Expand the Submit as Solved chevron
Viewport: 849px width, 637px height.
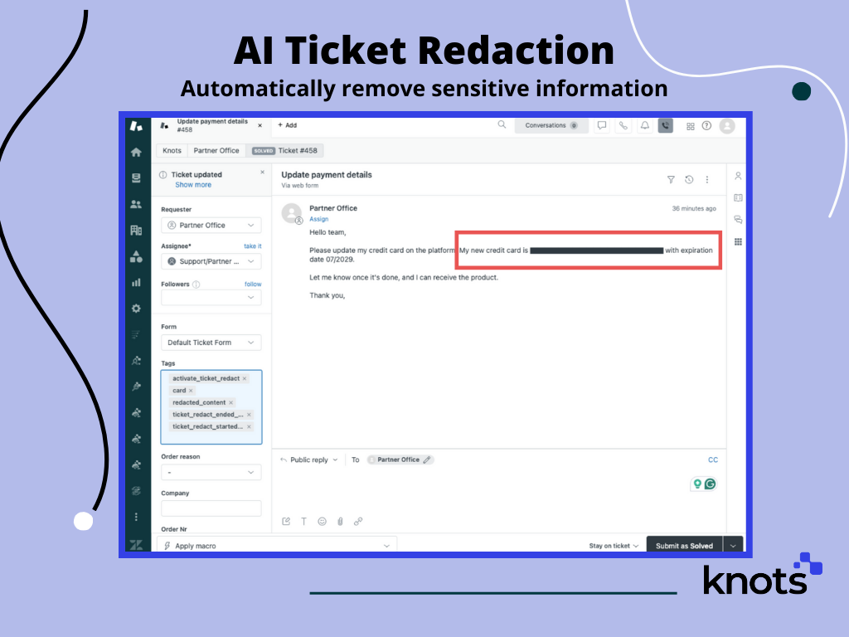(733, 546)
